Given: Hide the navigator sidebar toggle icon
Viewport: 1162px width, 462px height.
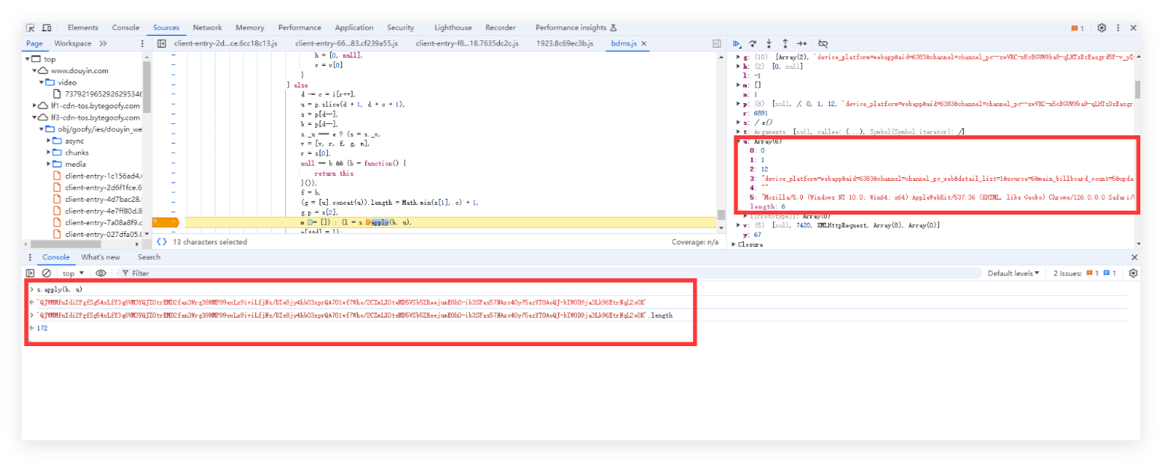Looking at the screenshot, I should click(x=162, y=43).
